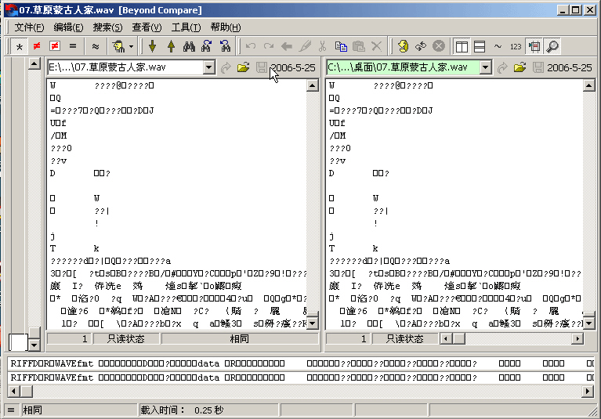Click the Cut scissors icon
Screen dimensions: 601x419
(323, 46)
